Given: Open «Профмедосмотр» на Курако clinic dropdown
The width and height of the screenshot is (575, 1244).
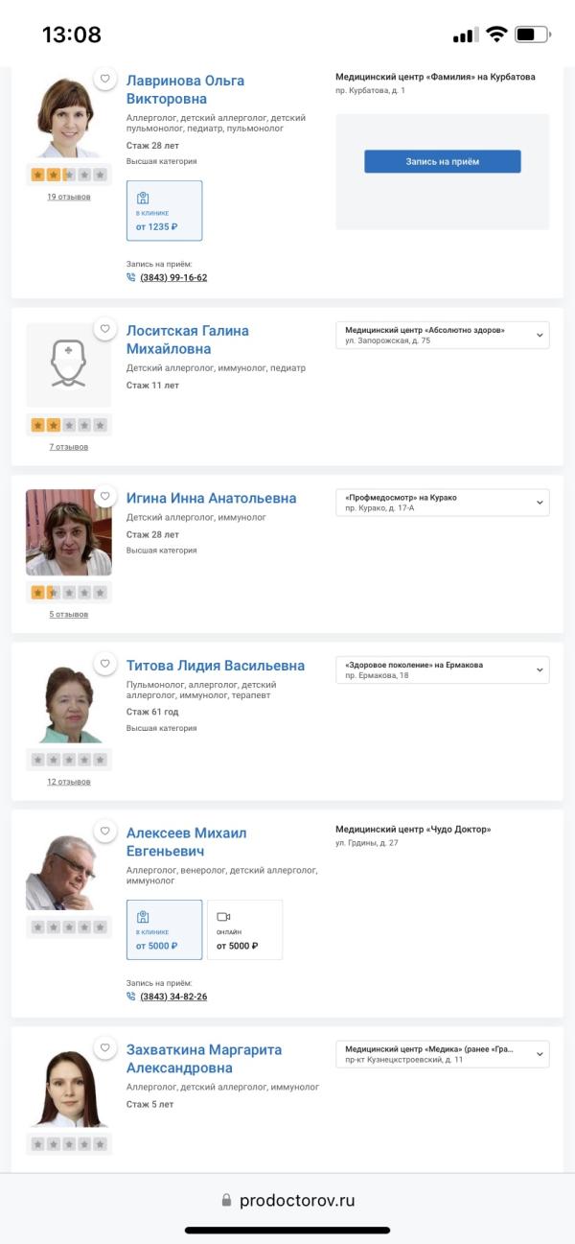Looking at the screenshot, I should point(540,503).
